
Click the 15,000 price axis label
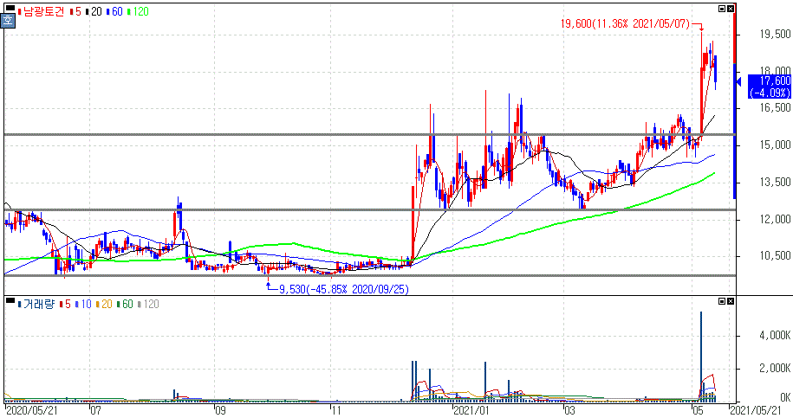click(776, 145)
